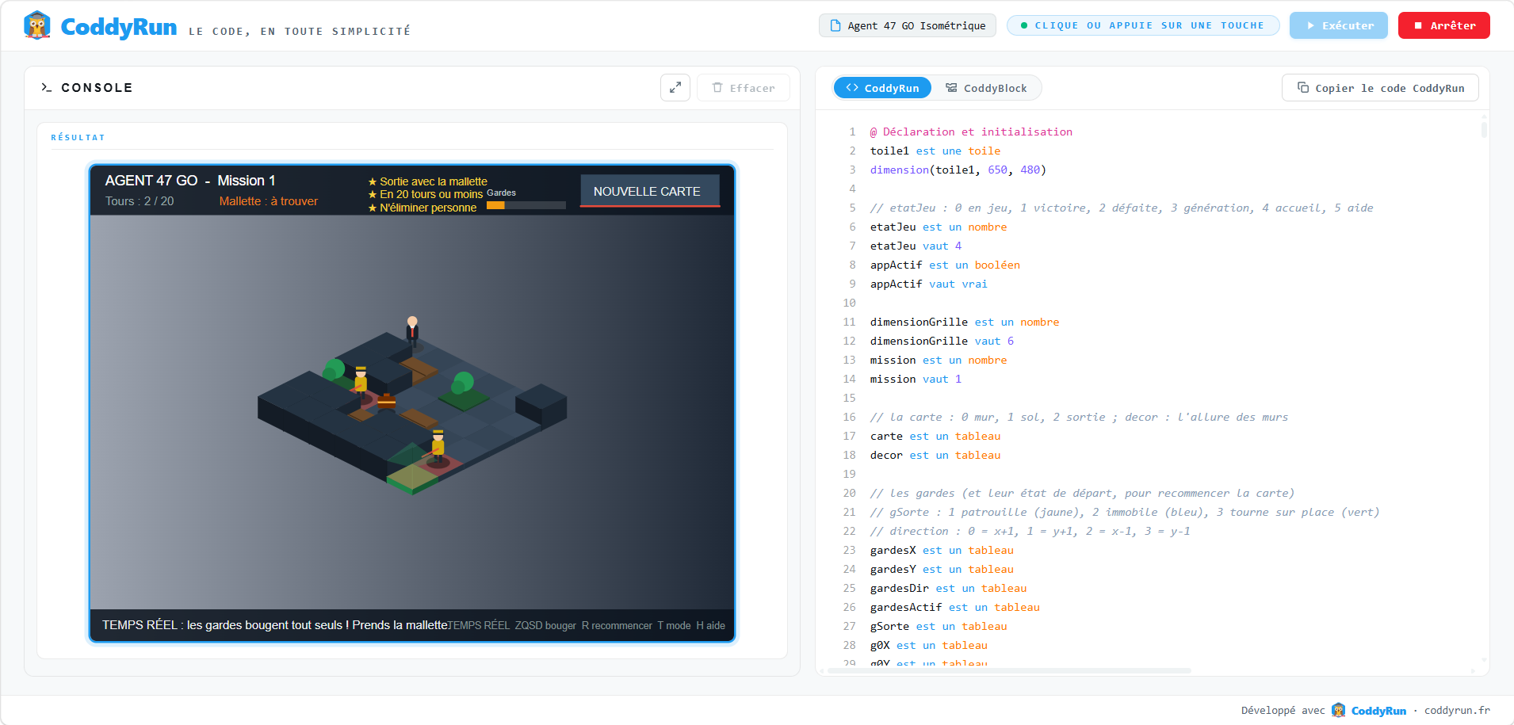This screenshot has width=1514, height=725.
Task: Open the console fullscreen expand icon
Action: tap(675, 88)
